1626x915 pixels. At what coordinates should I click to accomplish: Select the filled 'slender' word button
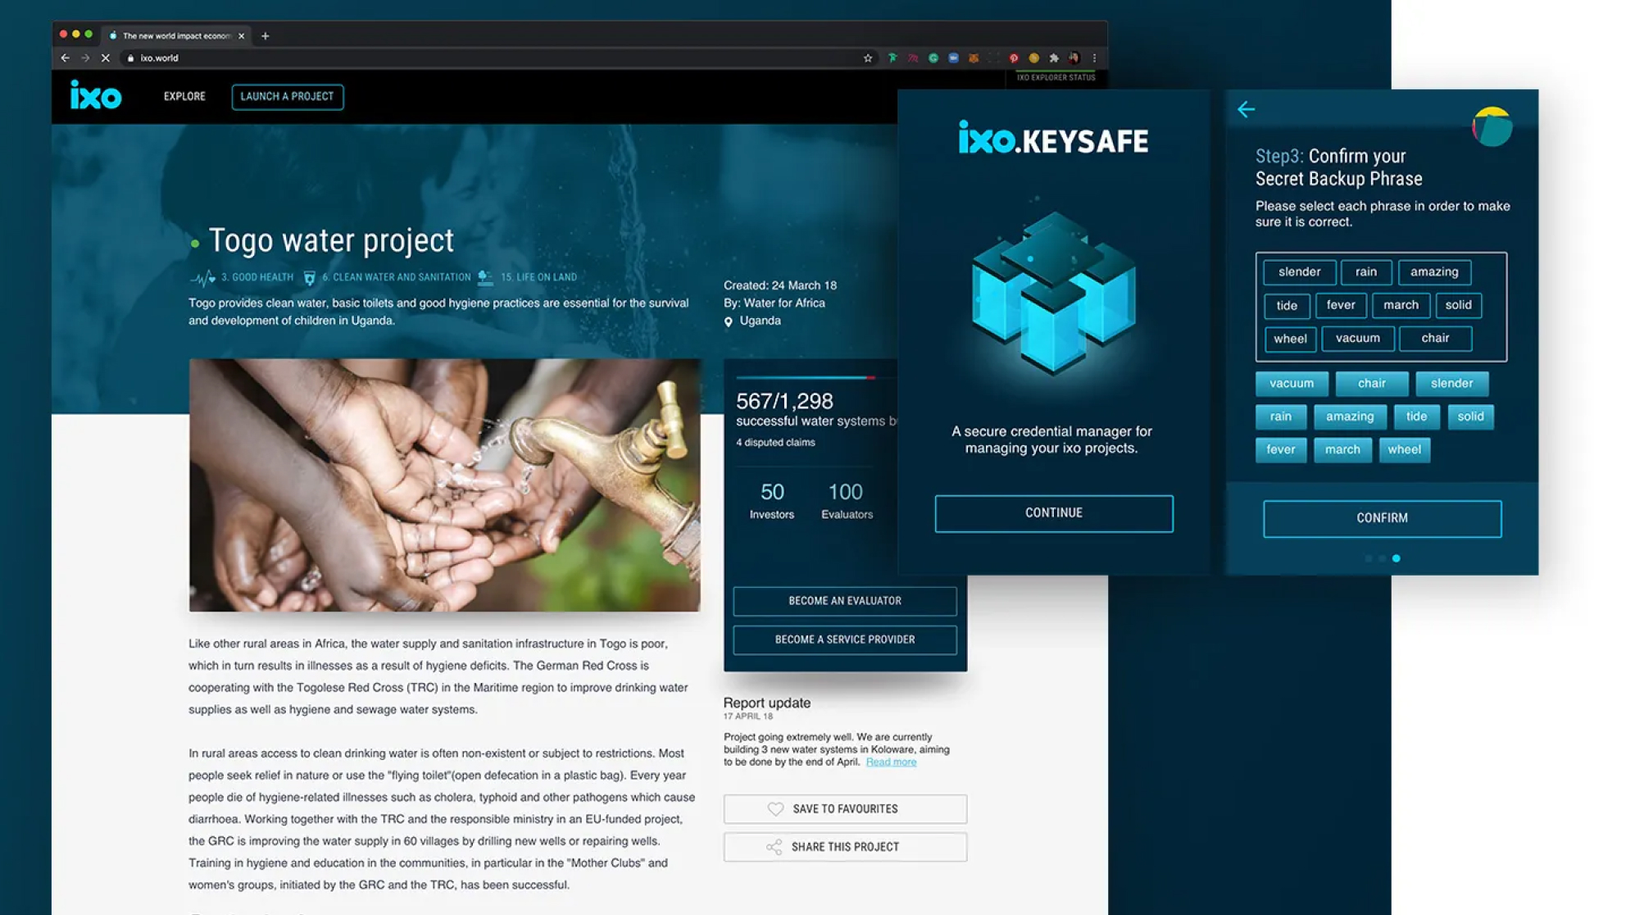click(x=1451, y=384)
